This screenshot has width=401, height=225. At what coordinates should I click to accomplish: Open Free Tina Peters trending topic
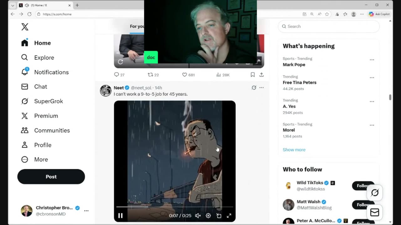299,82
